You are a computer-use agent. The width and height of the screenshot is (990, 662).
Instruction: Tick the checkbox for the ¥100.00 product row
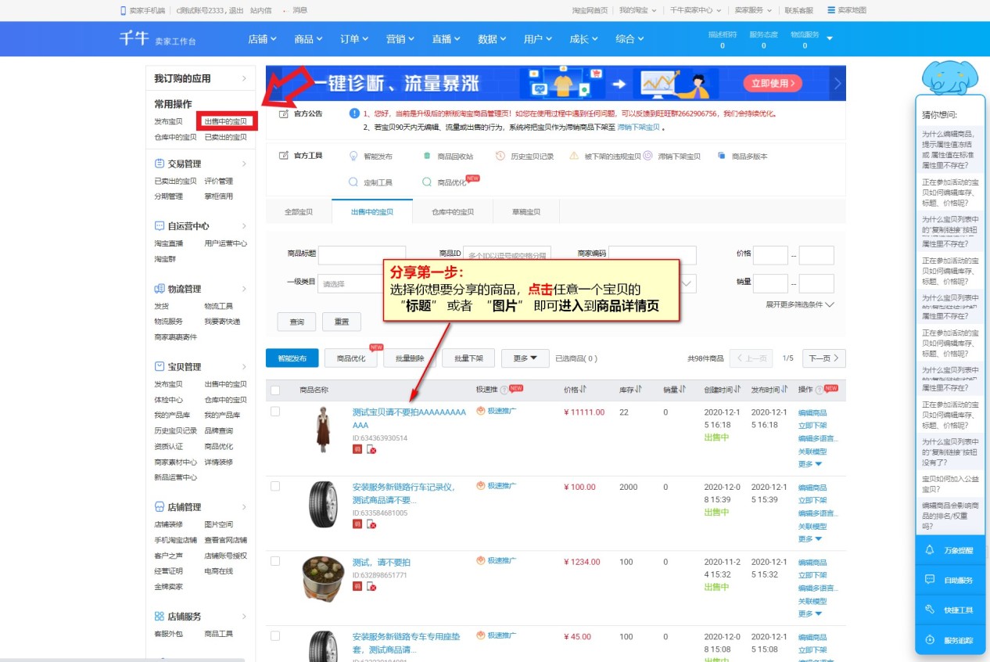point(275,486)
